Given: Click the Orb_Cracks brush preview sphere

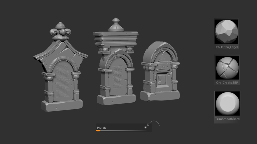Looking at the screenshot, I should [227, 67].
